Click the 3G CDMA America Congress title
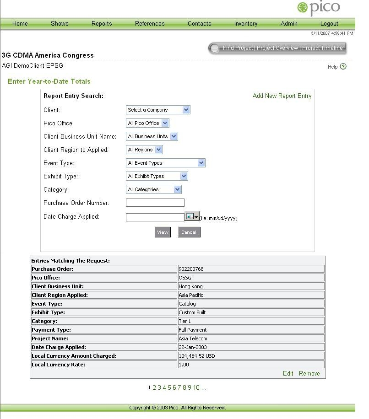 [48, 55]
